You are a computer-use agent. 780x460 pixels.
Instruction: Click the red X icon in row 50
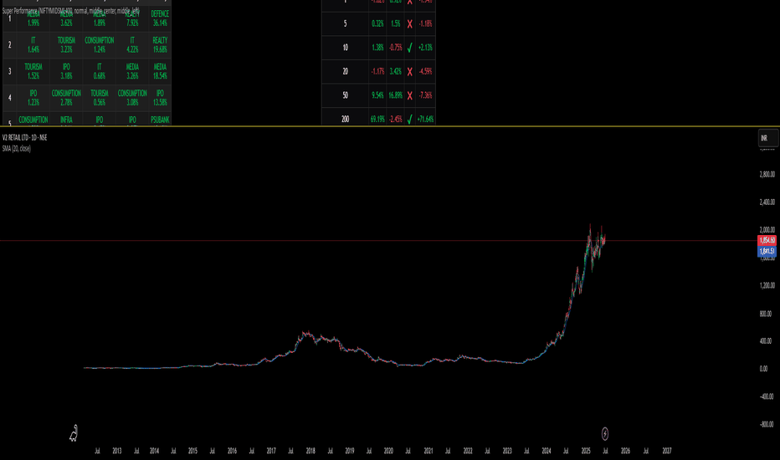coord(409,95)
